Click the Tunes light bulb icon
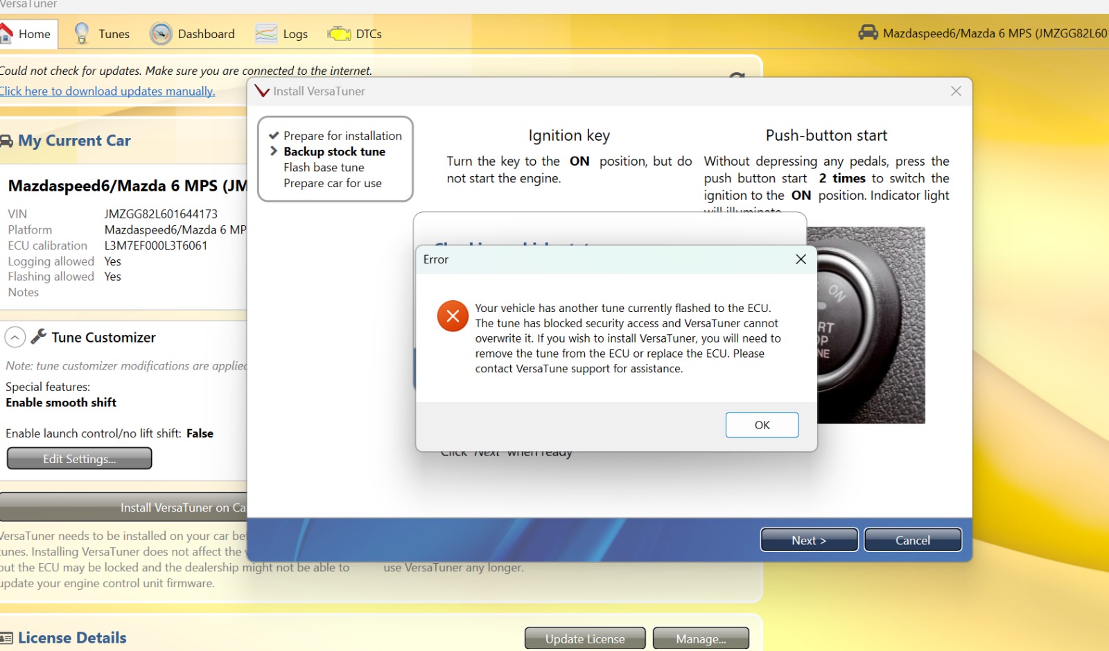 [x=82, y=33]
